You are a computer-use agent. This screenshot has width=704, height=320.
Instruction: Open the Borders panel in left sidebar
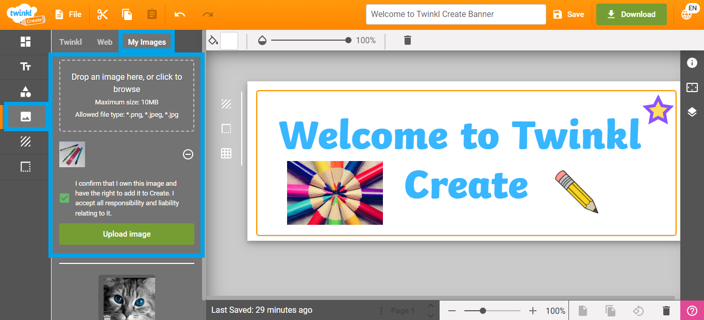point(25,167)
